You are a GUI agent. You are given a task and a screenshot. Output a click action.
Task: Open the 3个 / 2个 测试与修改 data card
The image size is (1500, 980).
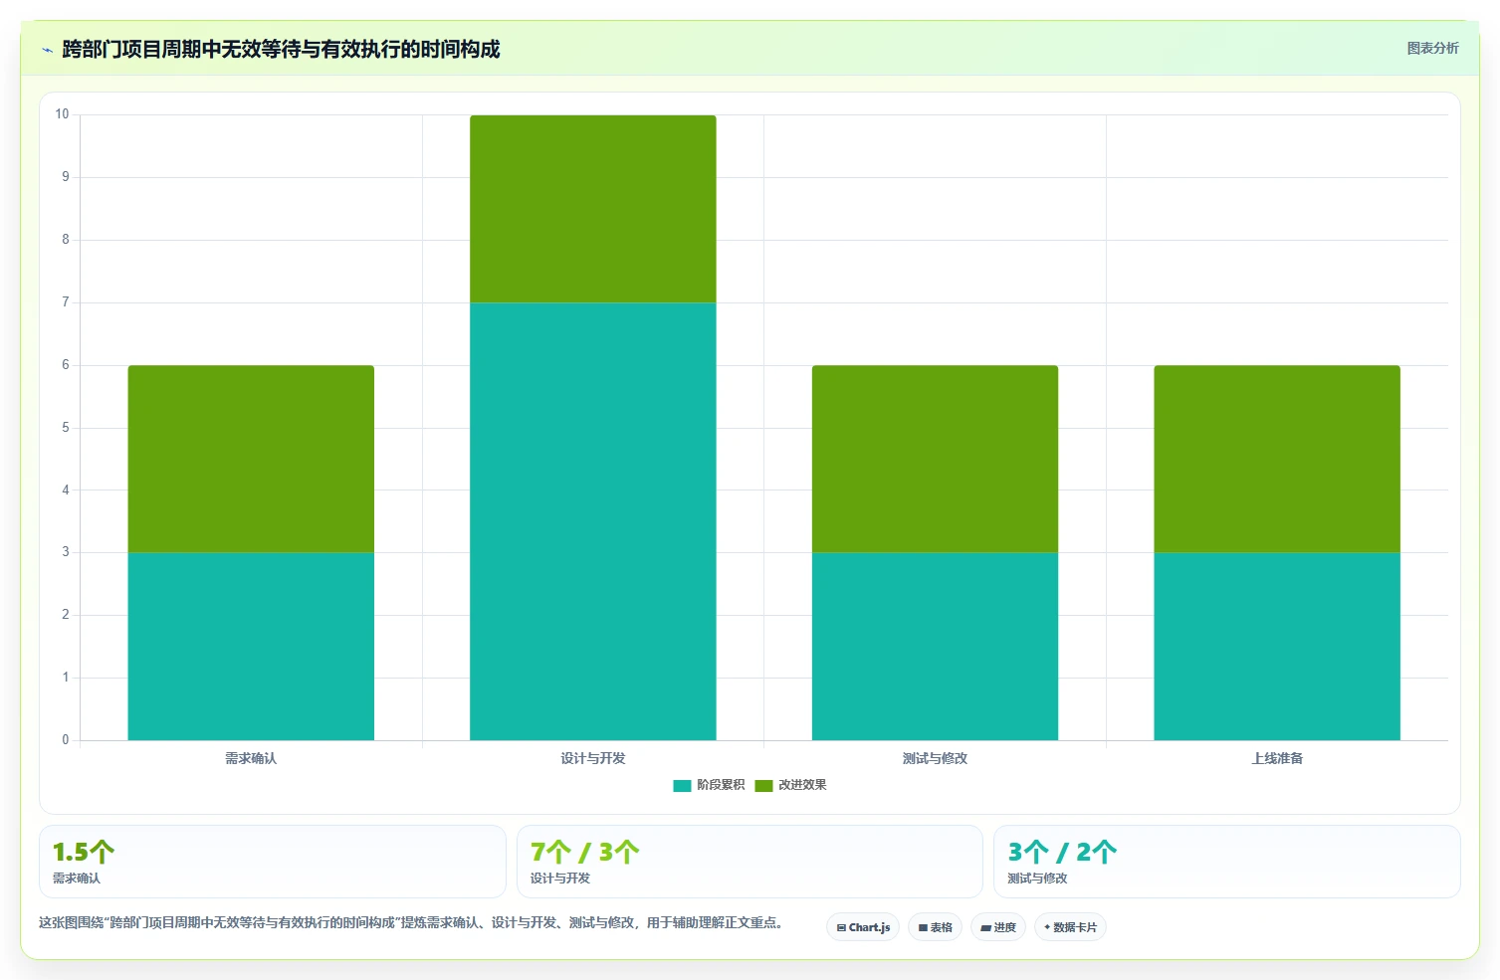(1227, 862)
